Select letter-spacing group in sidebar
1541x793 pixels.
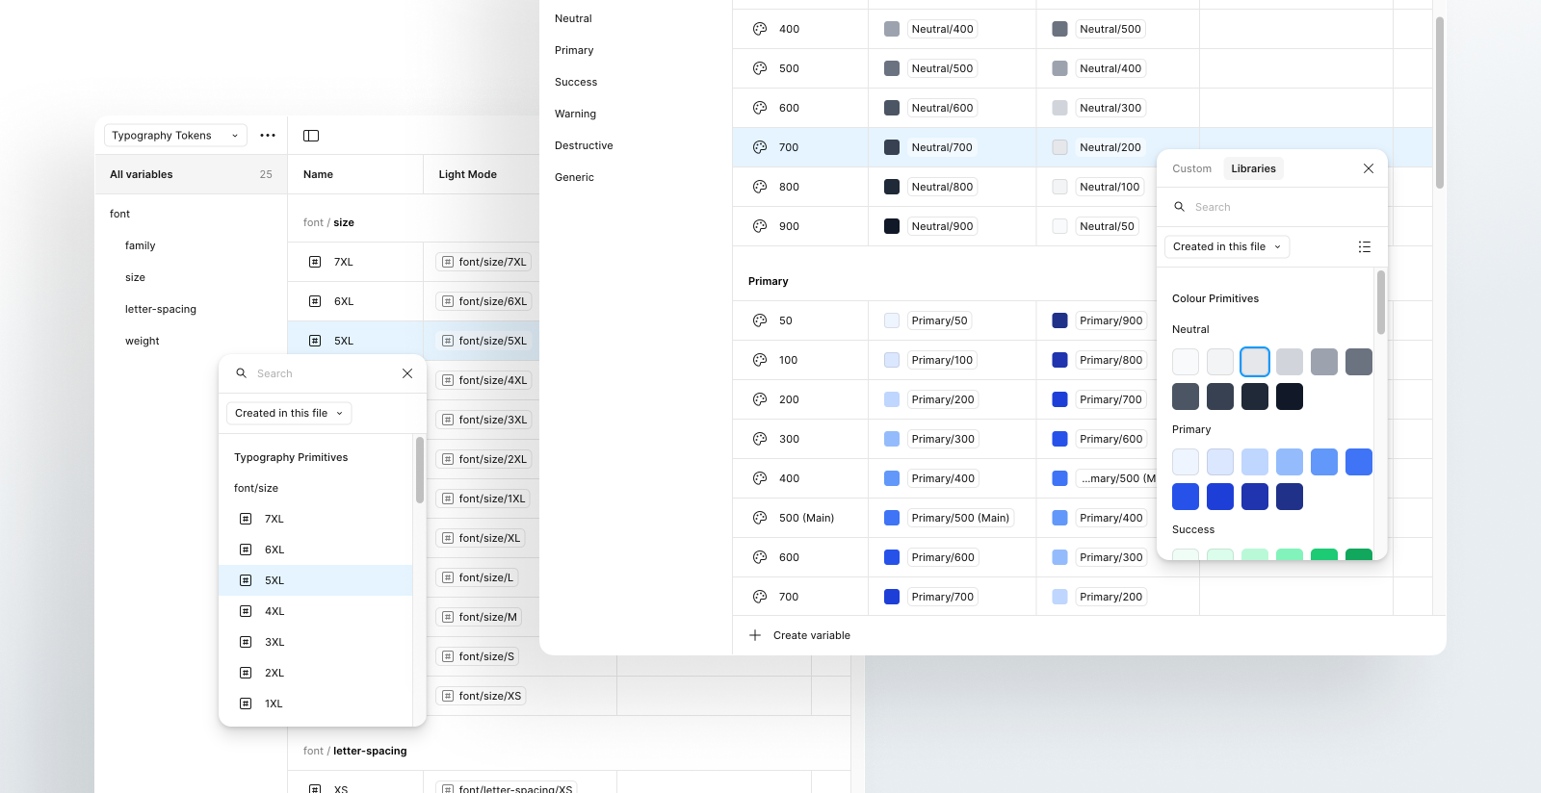pyautogui.click(x=161, y=309)
